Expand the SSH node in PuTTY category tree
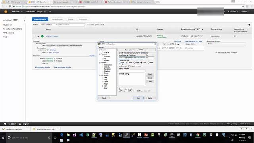Screen dimensions: 254x143 [x=102, y=86]
